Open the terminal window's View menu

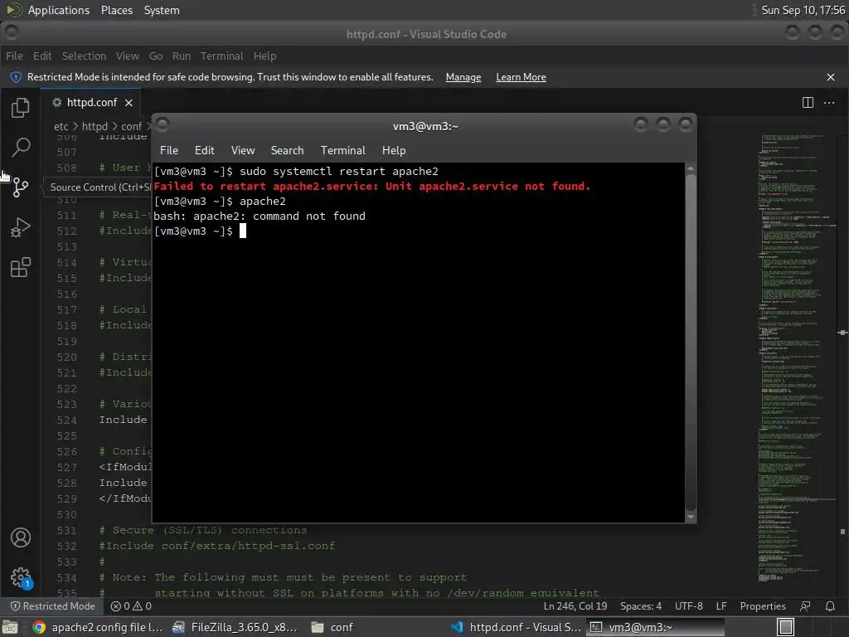(243, 151)
